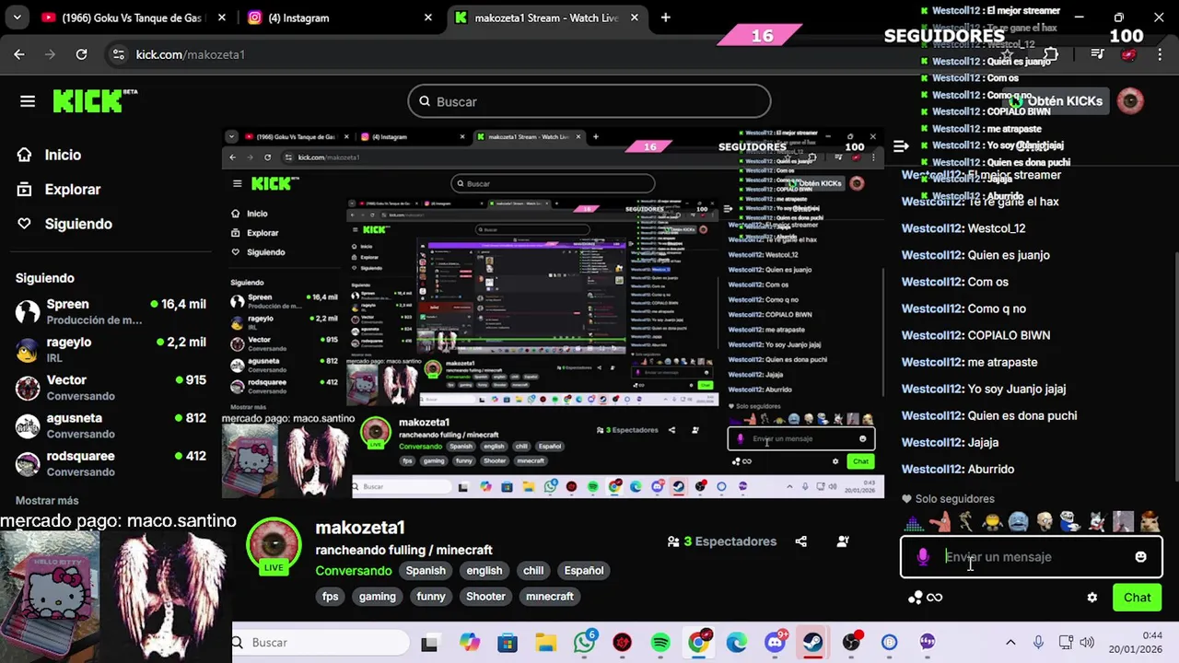Insert the Patrick Star emote

(940, 523)
